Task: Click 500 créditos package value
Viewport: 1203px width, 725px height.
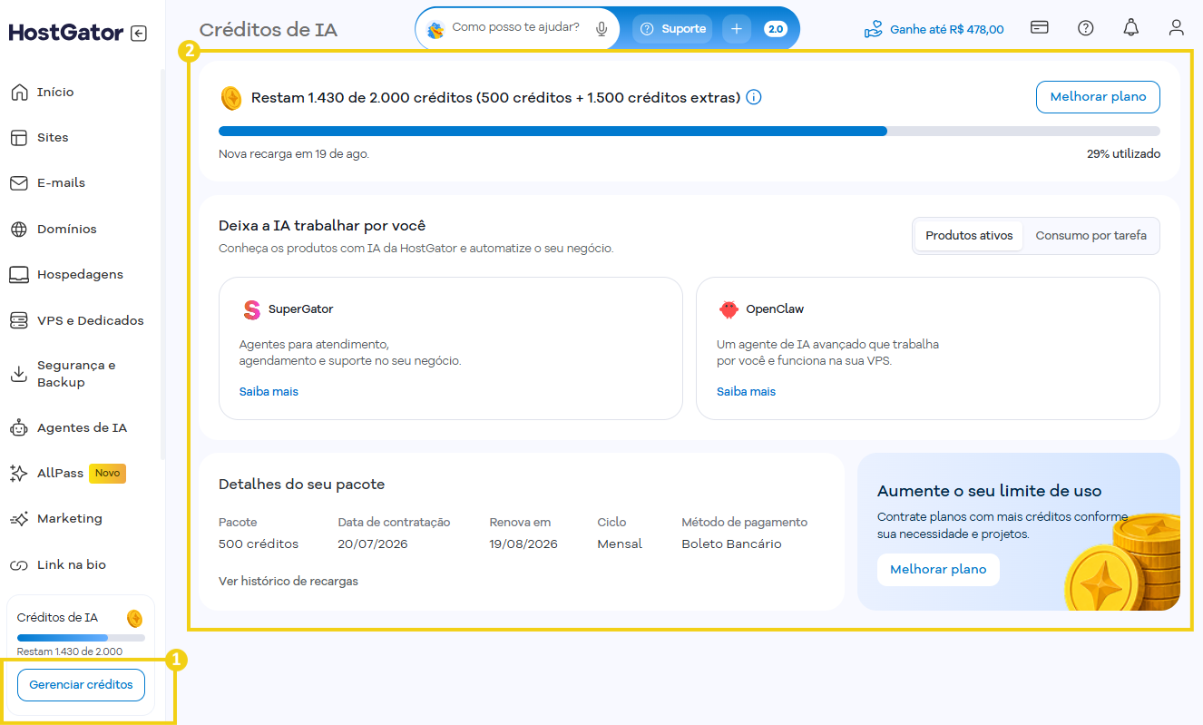Action: click(259, 544)
